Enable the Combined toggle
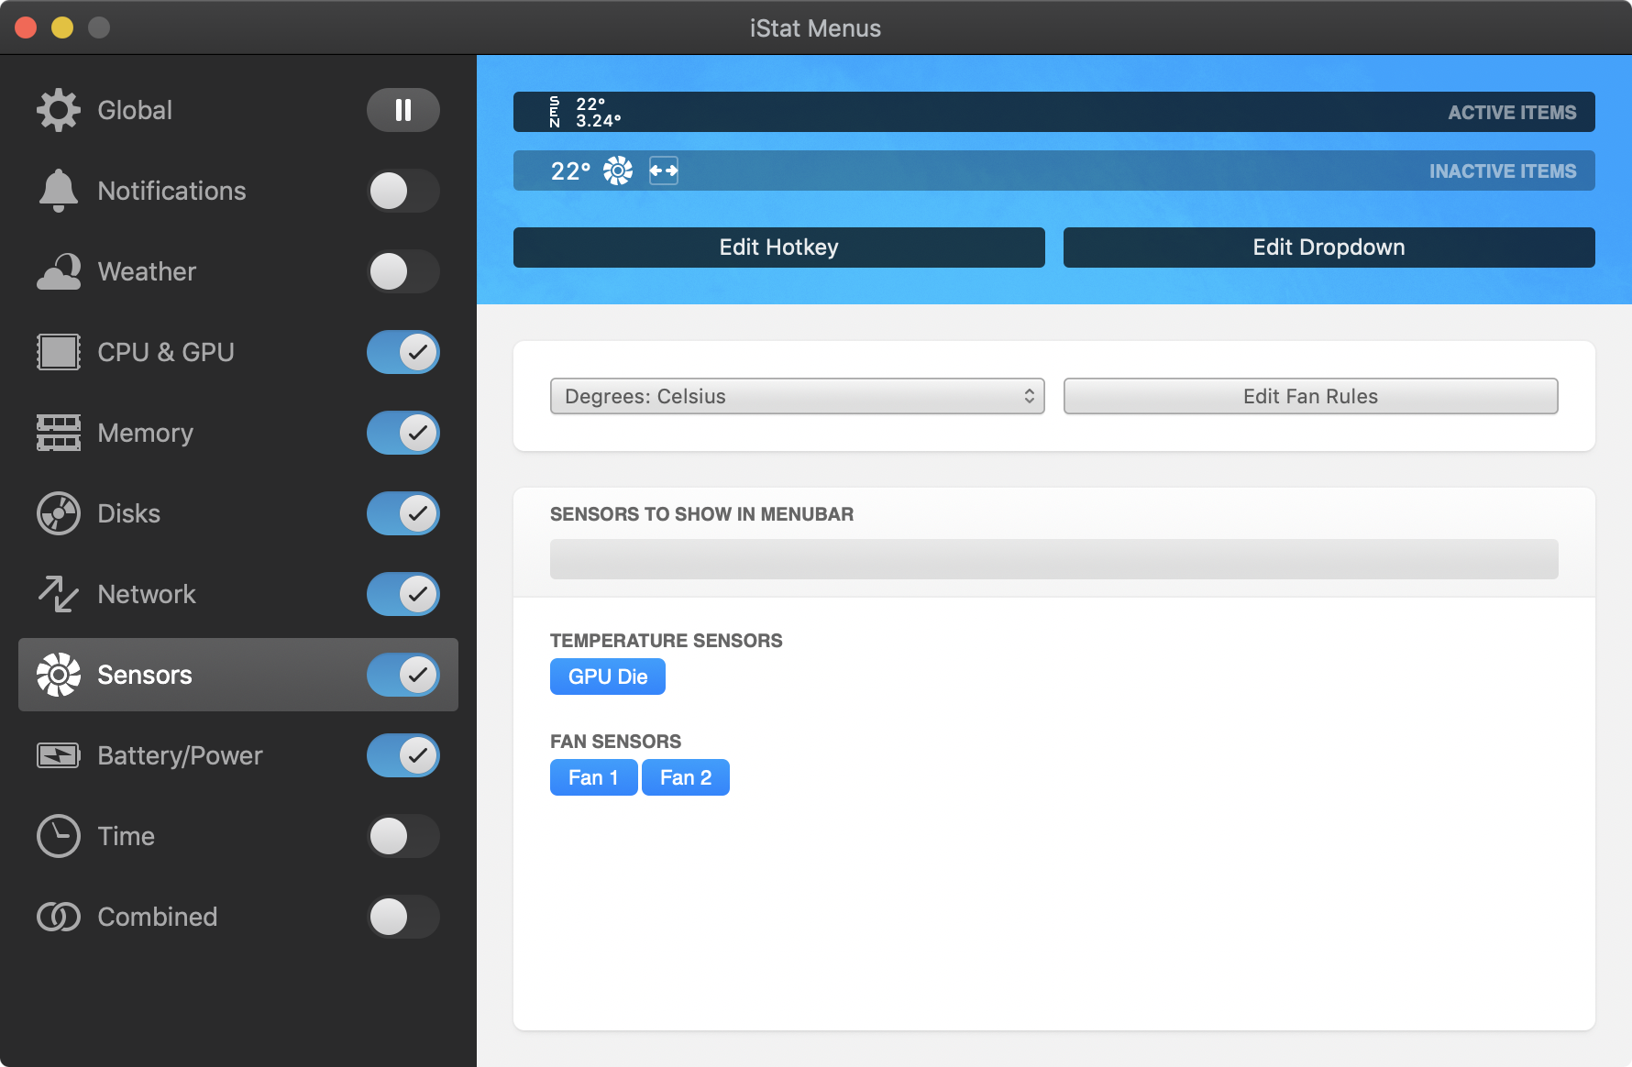Viewport: 1632px width, 1067px height. (x=403, y=917)
